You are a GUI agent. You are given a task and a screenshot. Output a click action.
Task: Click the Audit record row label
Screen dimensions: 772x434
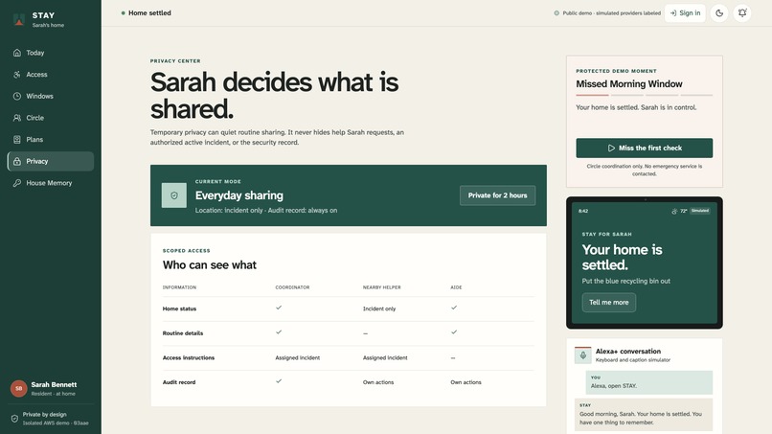[x=179, y=382]
